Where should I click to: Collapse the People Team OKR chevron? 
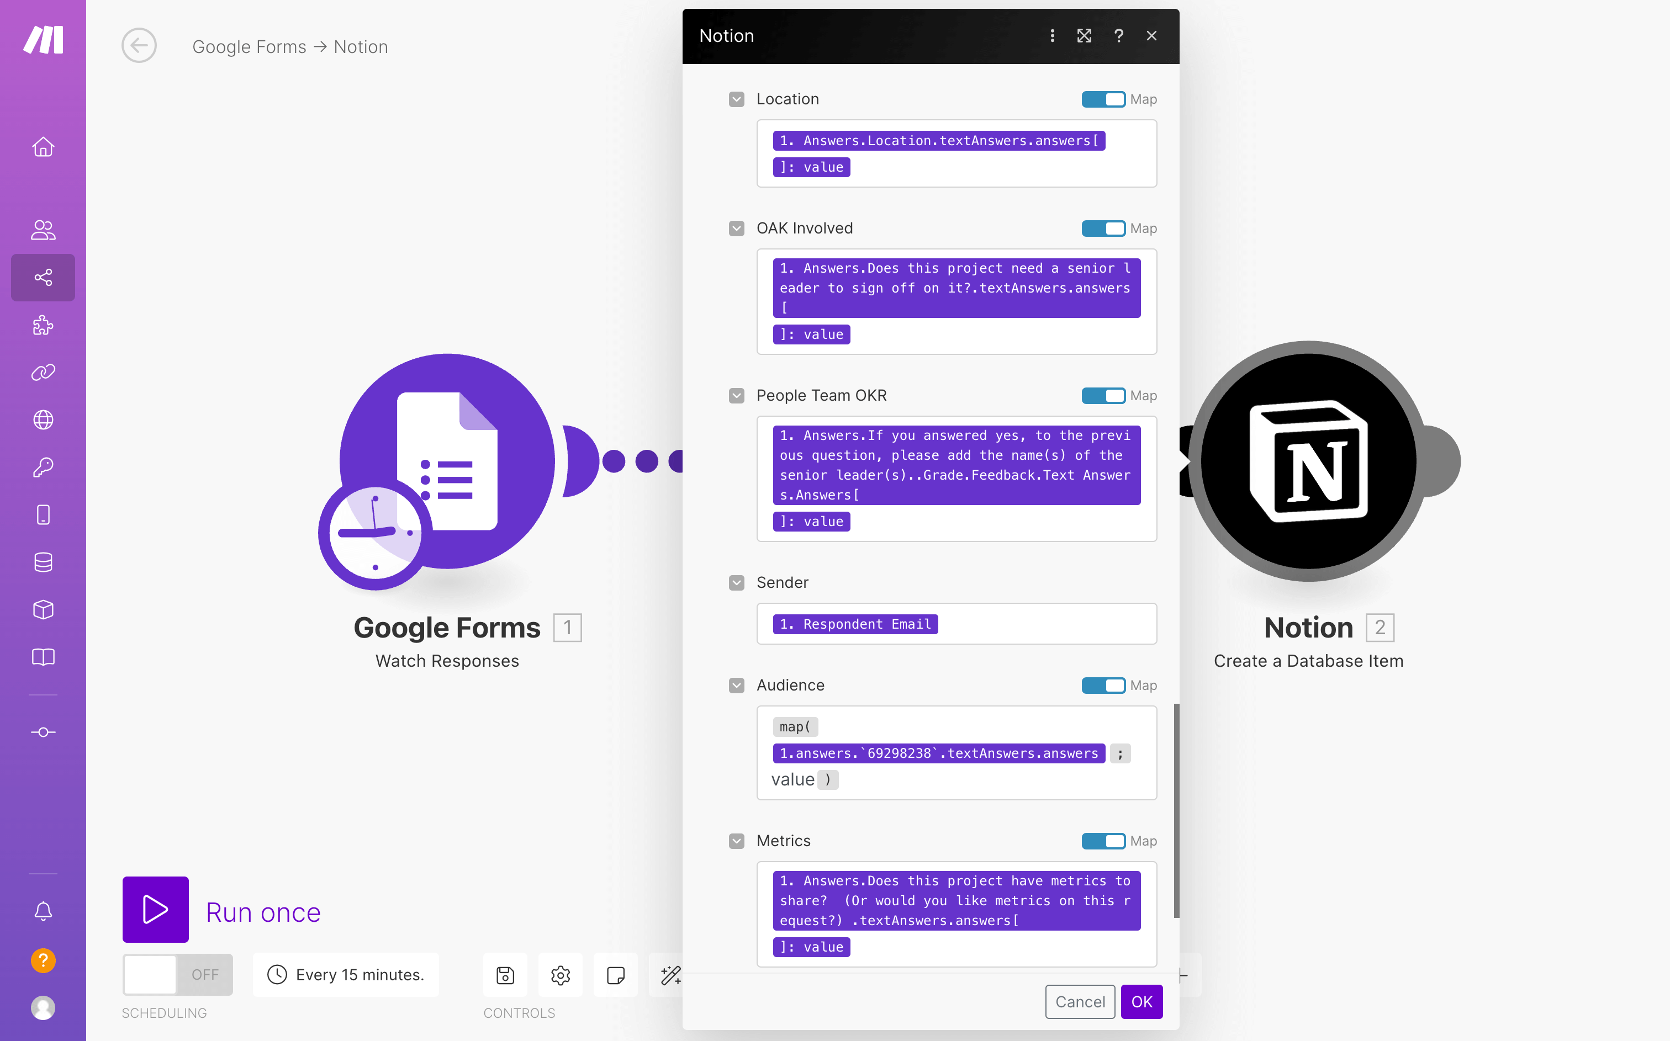tap(737, 396)
